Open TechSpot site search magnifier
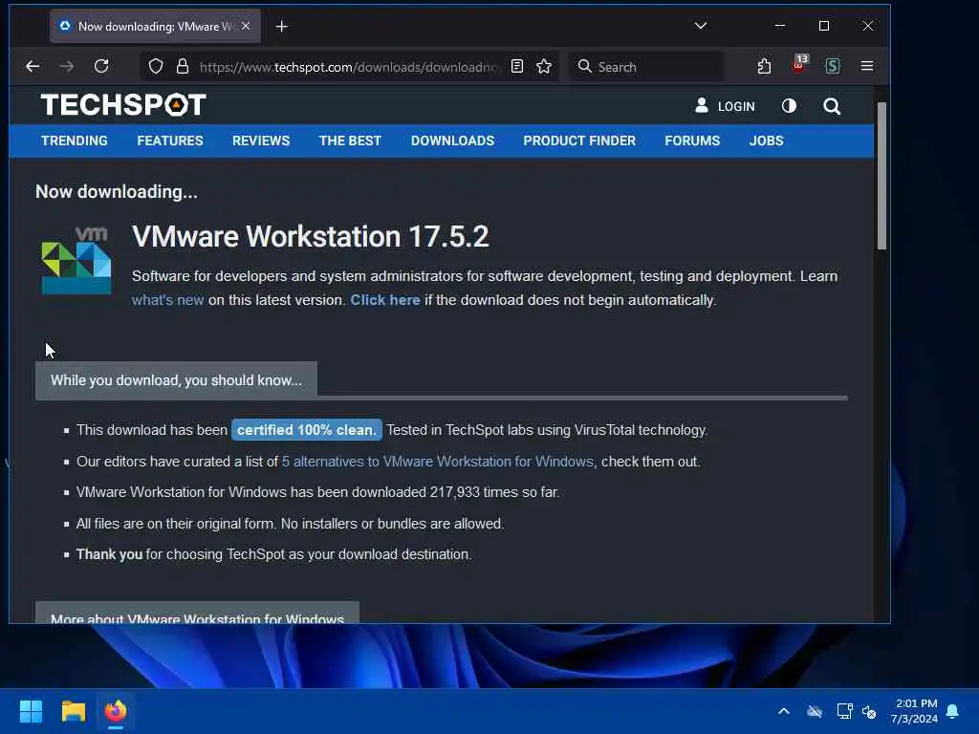This screenshot has width=979, height=734. (832, 106)
